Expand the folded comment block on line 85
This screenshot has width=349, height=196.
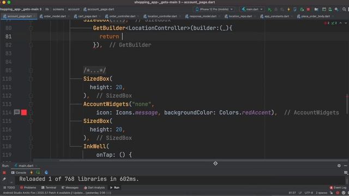point(94,70)
